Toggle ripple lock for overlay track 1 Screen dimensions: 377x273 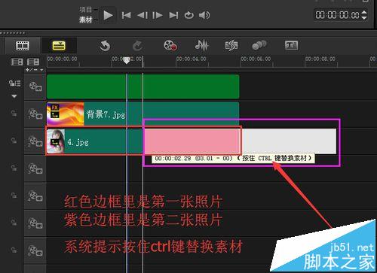[x=14, y=114]
